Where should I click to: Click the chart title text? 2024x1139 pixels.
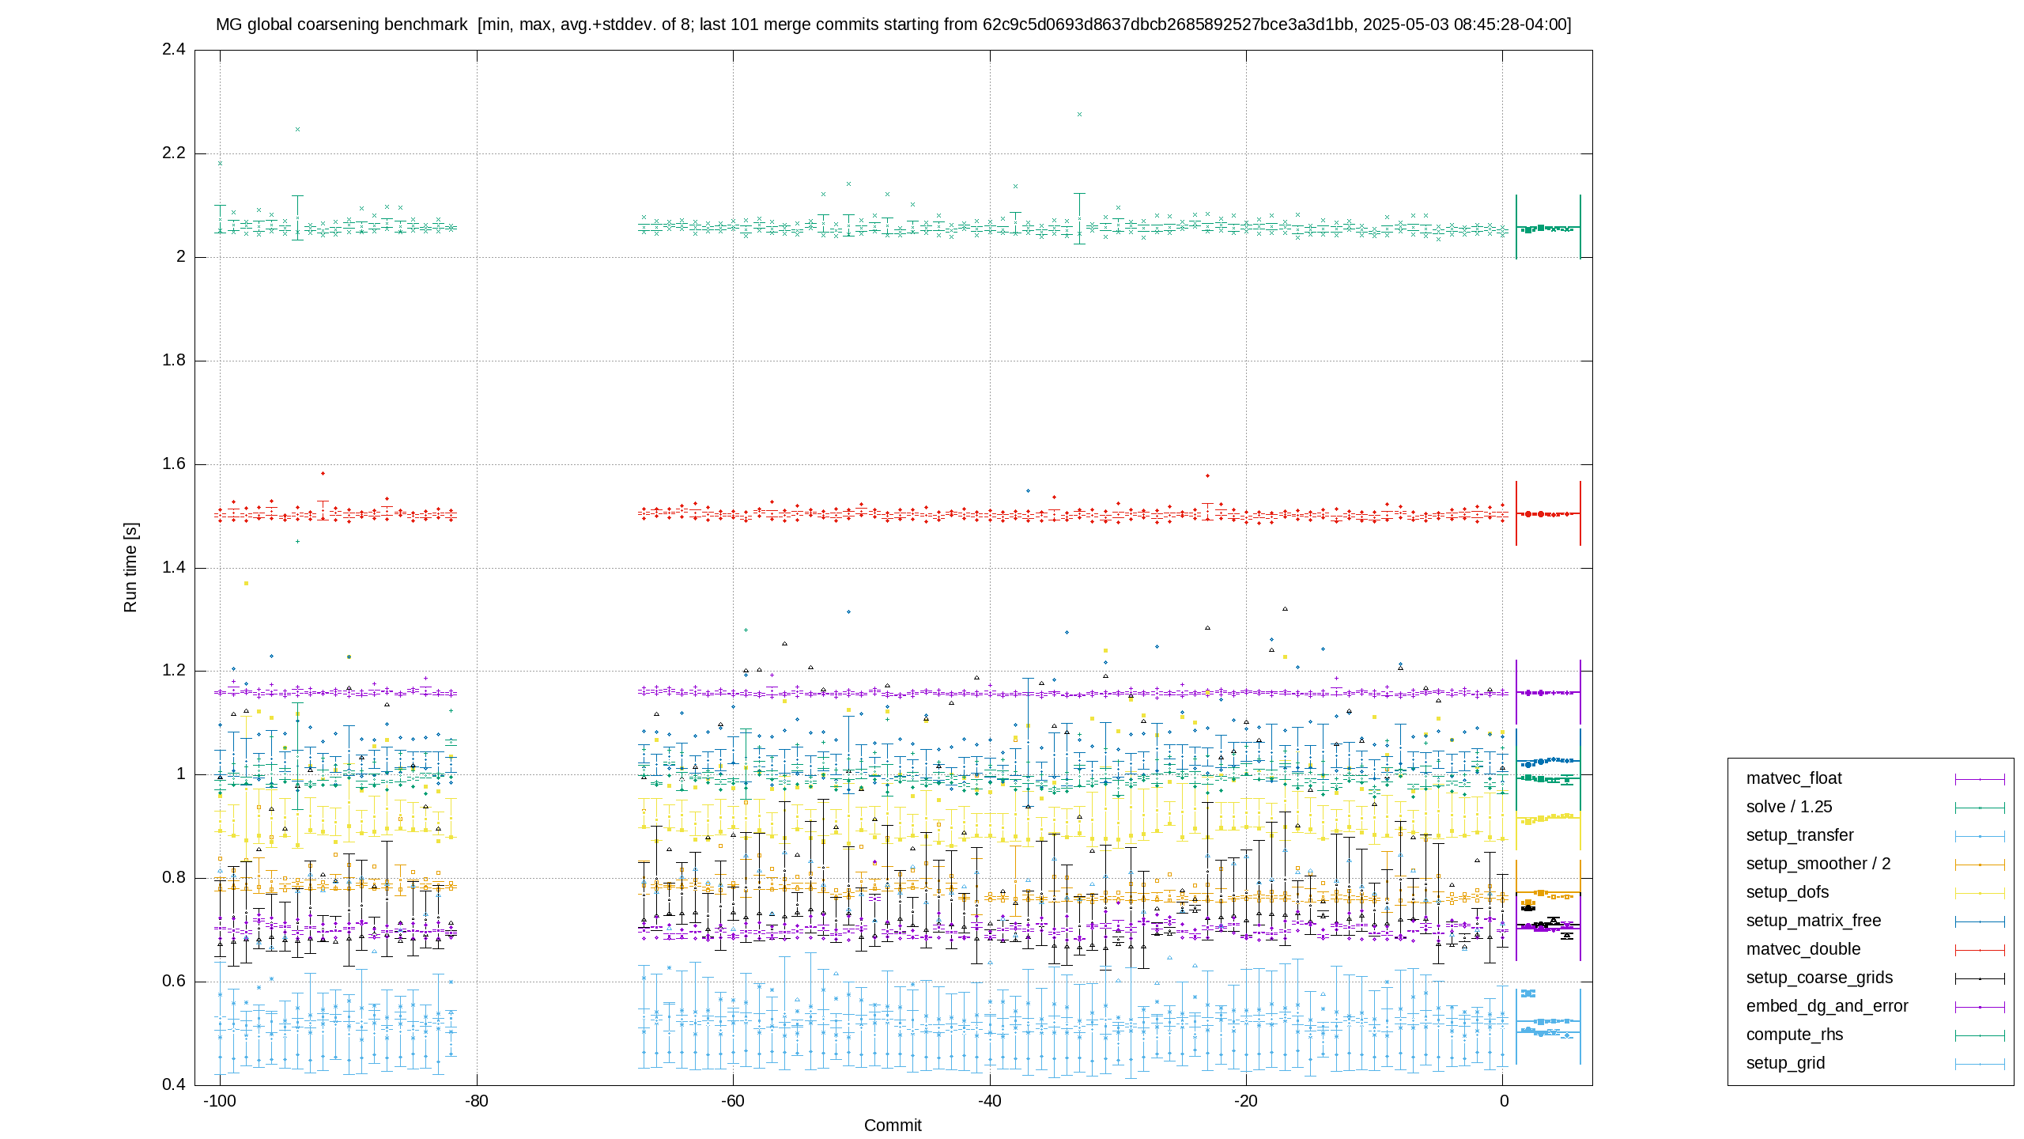tap(893, 25)
